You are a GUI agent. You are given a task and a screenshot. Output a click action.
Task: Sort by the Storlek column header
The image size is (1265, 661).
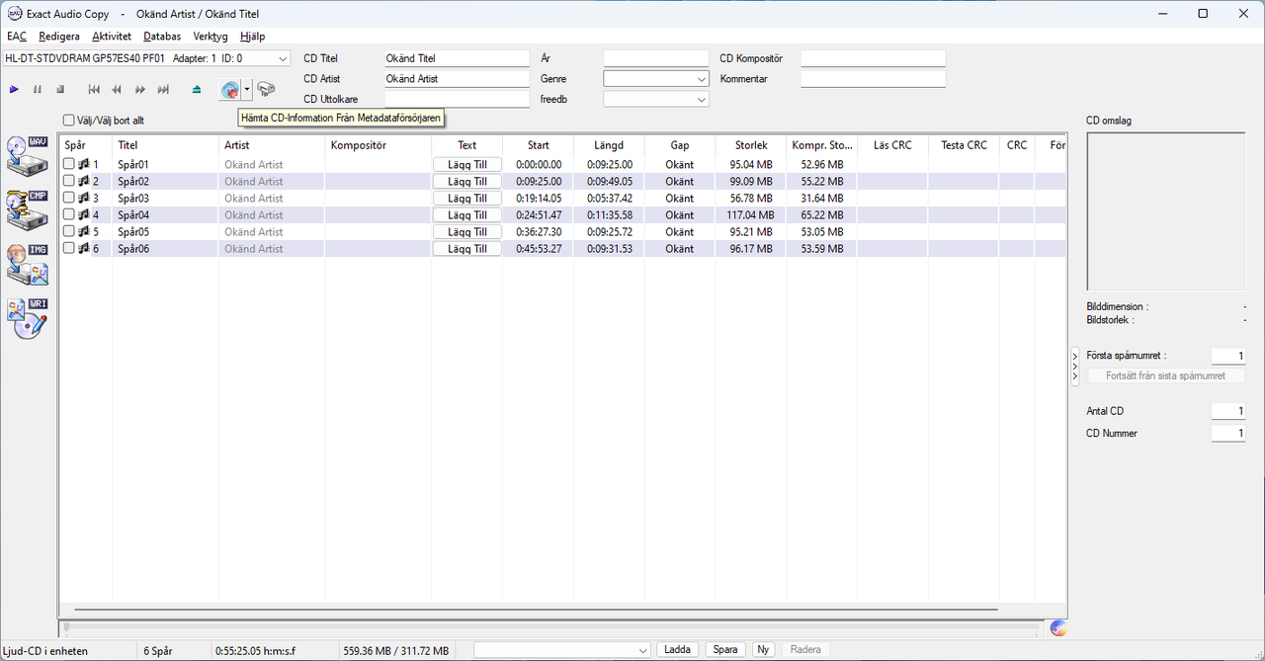tap(751, 145)
